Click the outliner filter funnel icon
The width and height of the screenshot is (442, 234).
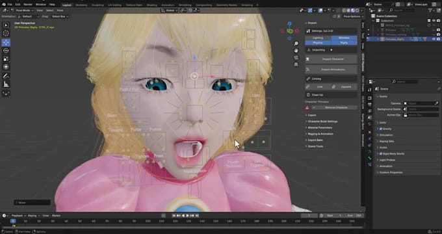coord(430,10)
